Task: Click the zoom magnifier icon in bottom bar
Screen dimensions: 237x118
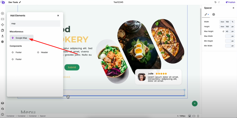Action: 178,116
